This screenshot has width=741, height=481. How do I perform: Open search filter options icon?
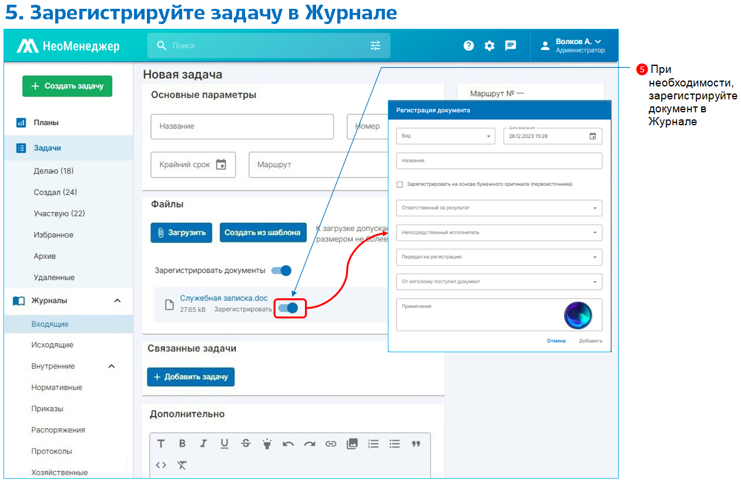click(x=375, y=45)
